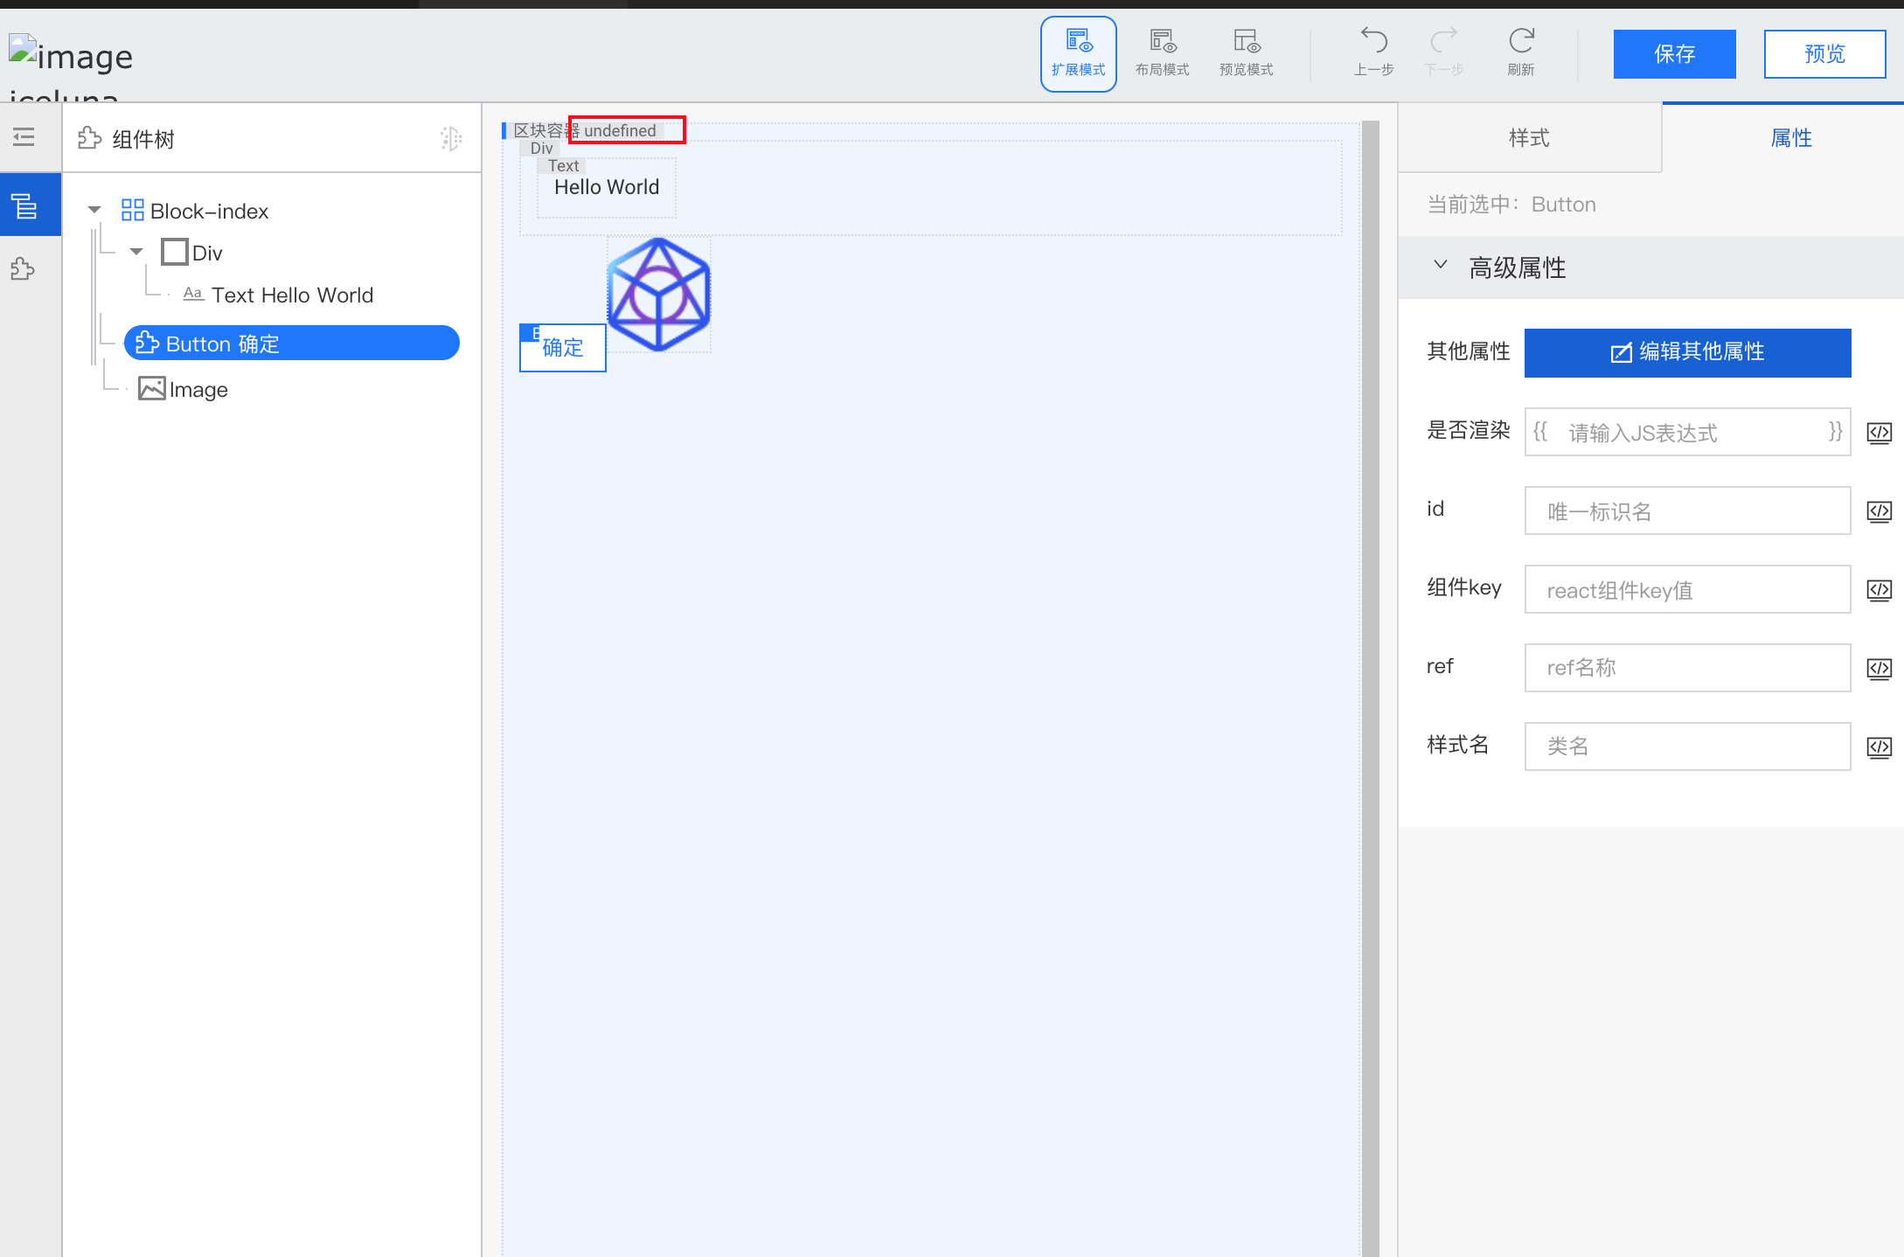
Task: Click the 扩展模式 mode icon
Action: tap(1078, 51)
